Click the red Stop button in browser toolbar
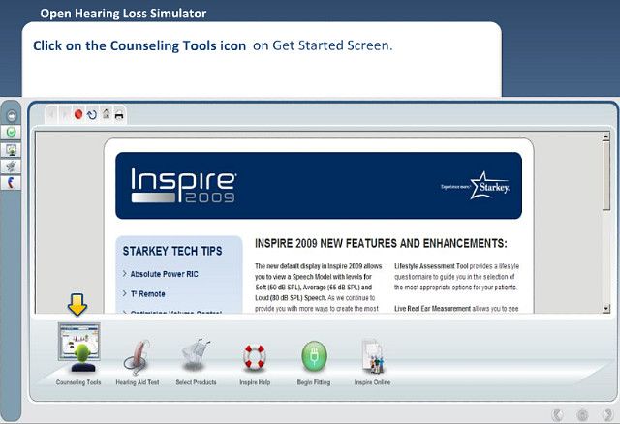Screen dimensions: 620x424 [78, 114]
